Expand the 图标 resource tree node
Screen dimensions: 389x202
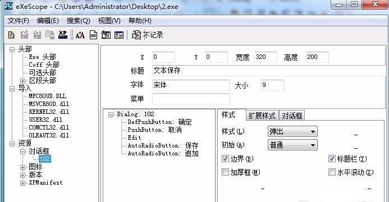22,167
